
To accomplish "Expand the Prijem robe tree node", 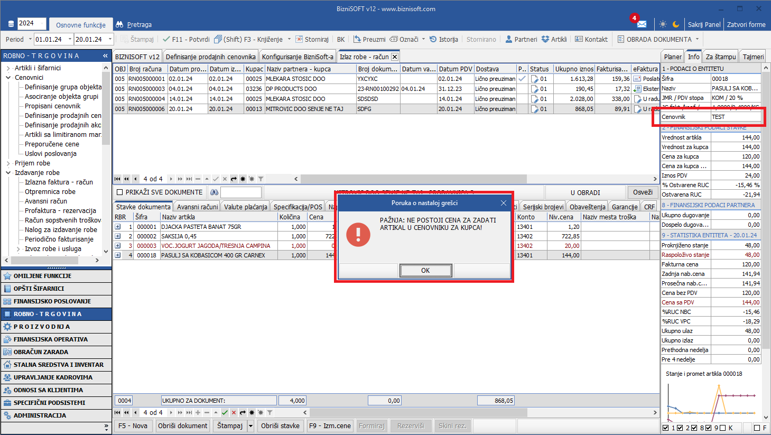I will [8, 163].
